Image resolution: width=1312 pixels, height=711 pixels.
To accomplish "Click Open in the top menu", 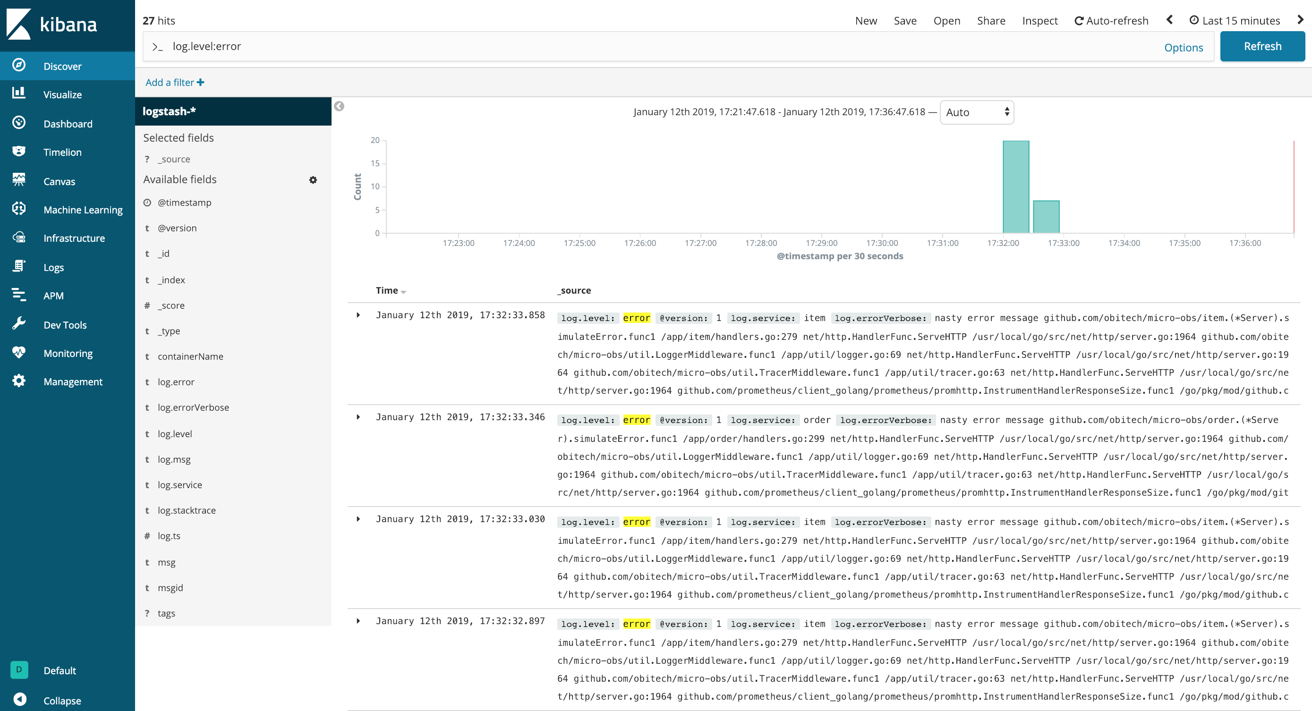I will [x=946, y=20].
